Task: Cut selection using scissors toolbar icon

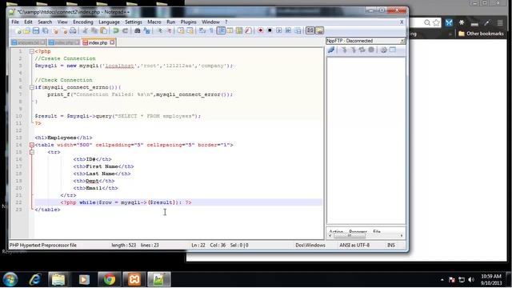Action: tap(85, 30)
